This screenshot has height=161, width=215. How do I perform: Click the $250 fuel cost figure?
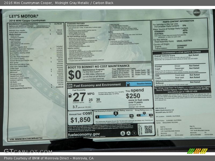tap(133, 96)
